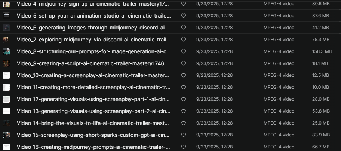Image resolution: width=341 pixels, height=151 pixels.
Task: Toggle heart for Video_6 generating images
Action: click(184, 28)
